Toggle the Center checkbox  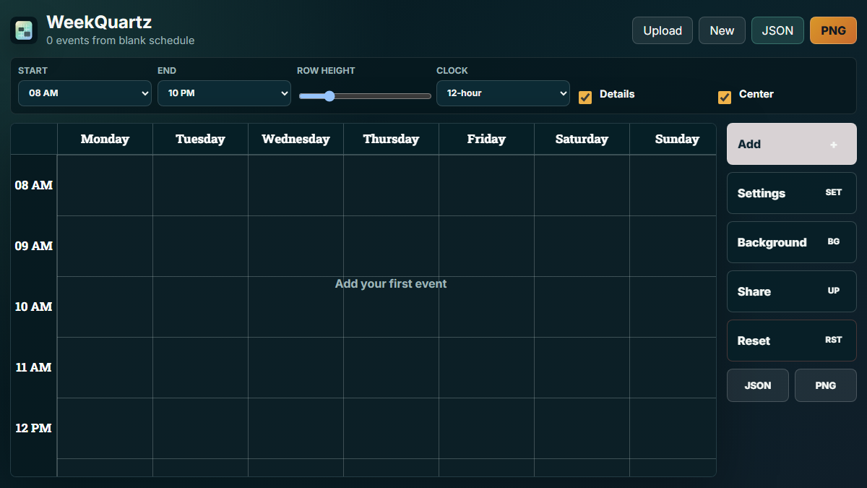pos(725,97)
